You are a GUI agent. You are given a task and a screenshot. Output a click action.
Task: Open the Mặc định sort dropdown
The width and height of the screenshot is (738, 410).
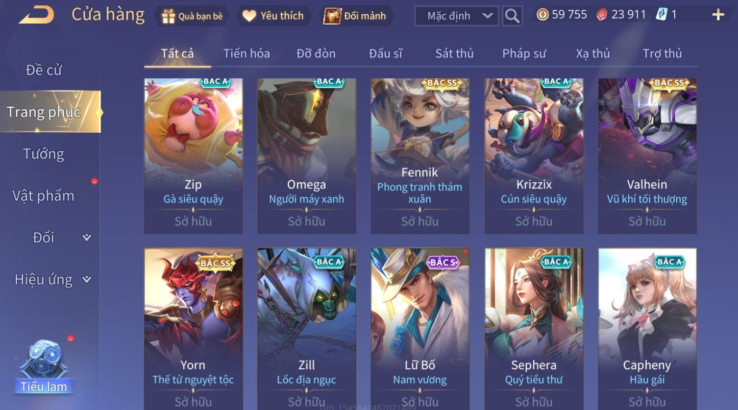[x=457, y=16]
